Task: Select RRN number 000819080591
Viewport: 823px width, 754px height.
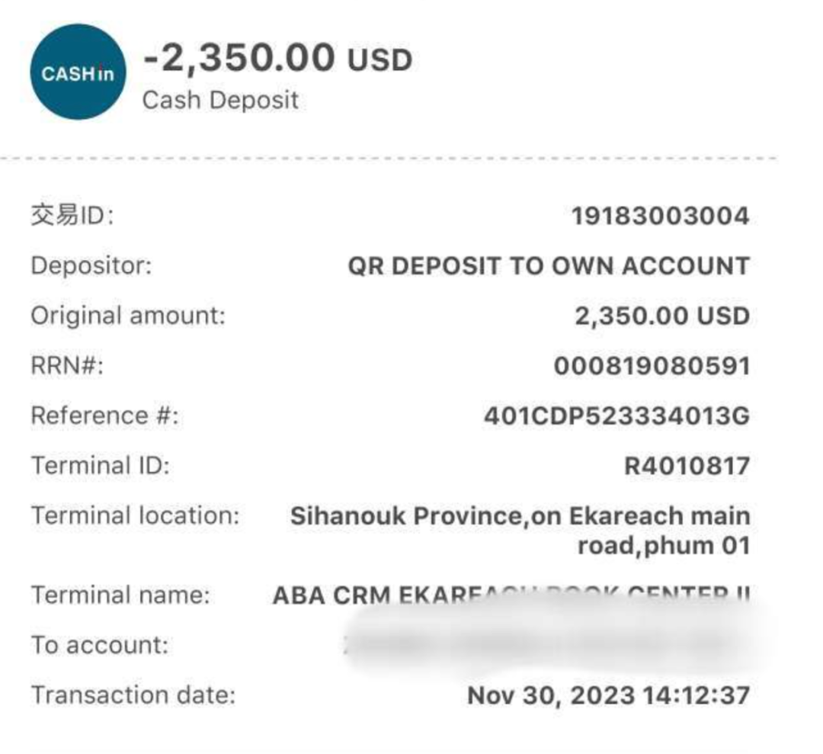Action: click(652, 366)
